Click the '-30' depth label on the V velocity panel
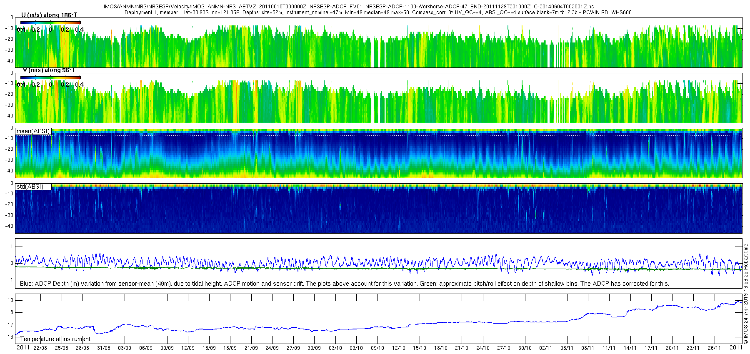This screenshot has height=354, width=750. coord(9,105)
